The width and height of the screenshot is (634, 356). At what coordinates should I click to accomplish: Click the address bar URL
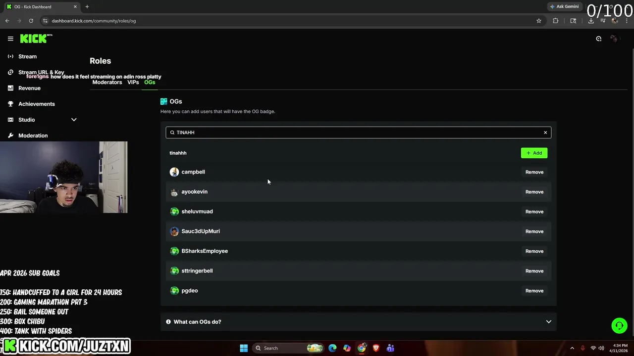[x=94, y=21]
